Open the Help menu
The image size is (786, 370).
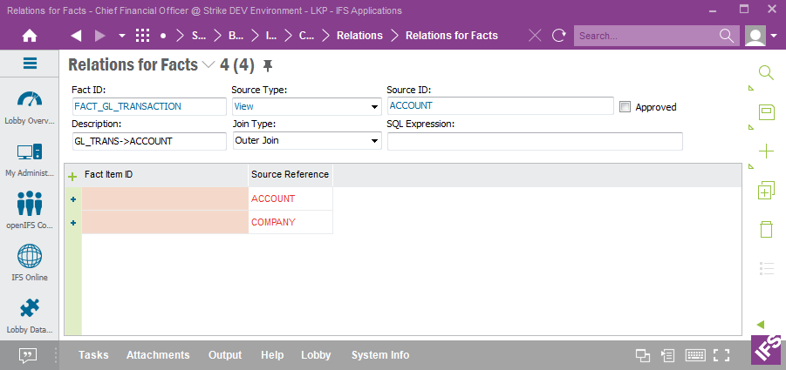click(272, 355)
